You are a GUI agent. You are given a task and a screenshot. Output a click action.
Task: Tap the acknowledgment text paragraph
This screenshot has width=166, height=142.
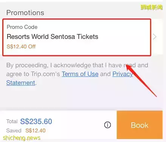coord(77,74)
